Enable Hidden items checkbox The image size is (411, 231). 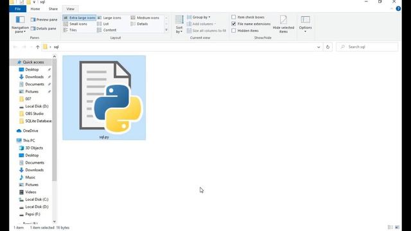coord(234,31)
